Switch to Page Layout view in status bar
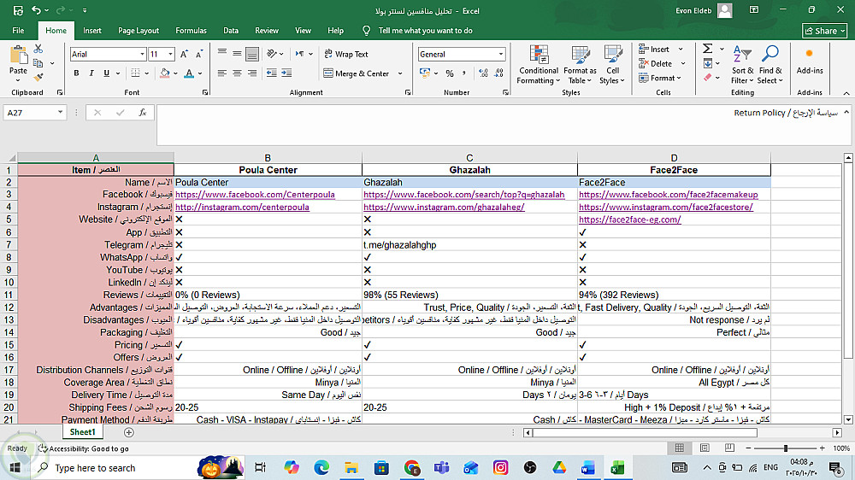Viewport: 855px width, 480px height. [705, 448]
